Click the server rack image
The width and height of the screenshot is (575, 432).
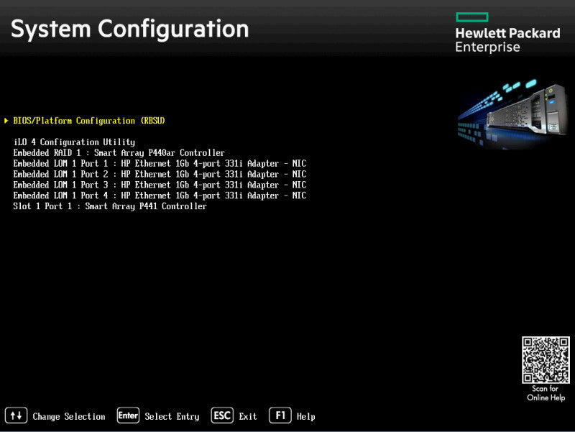(x=513, y=114)
